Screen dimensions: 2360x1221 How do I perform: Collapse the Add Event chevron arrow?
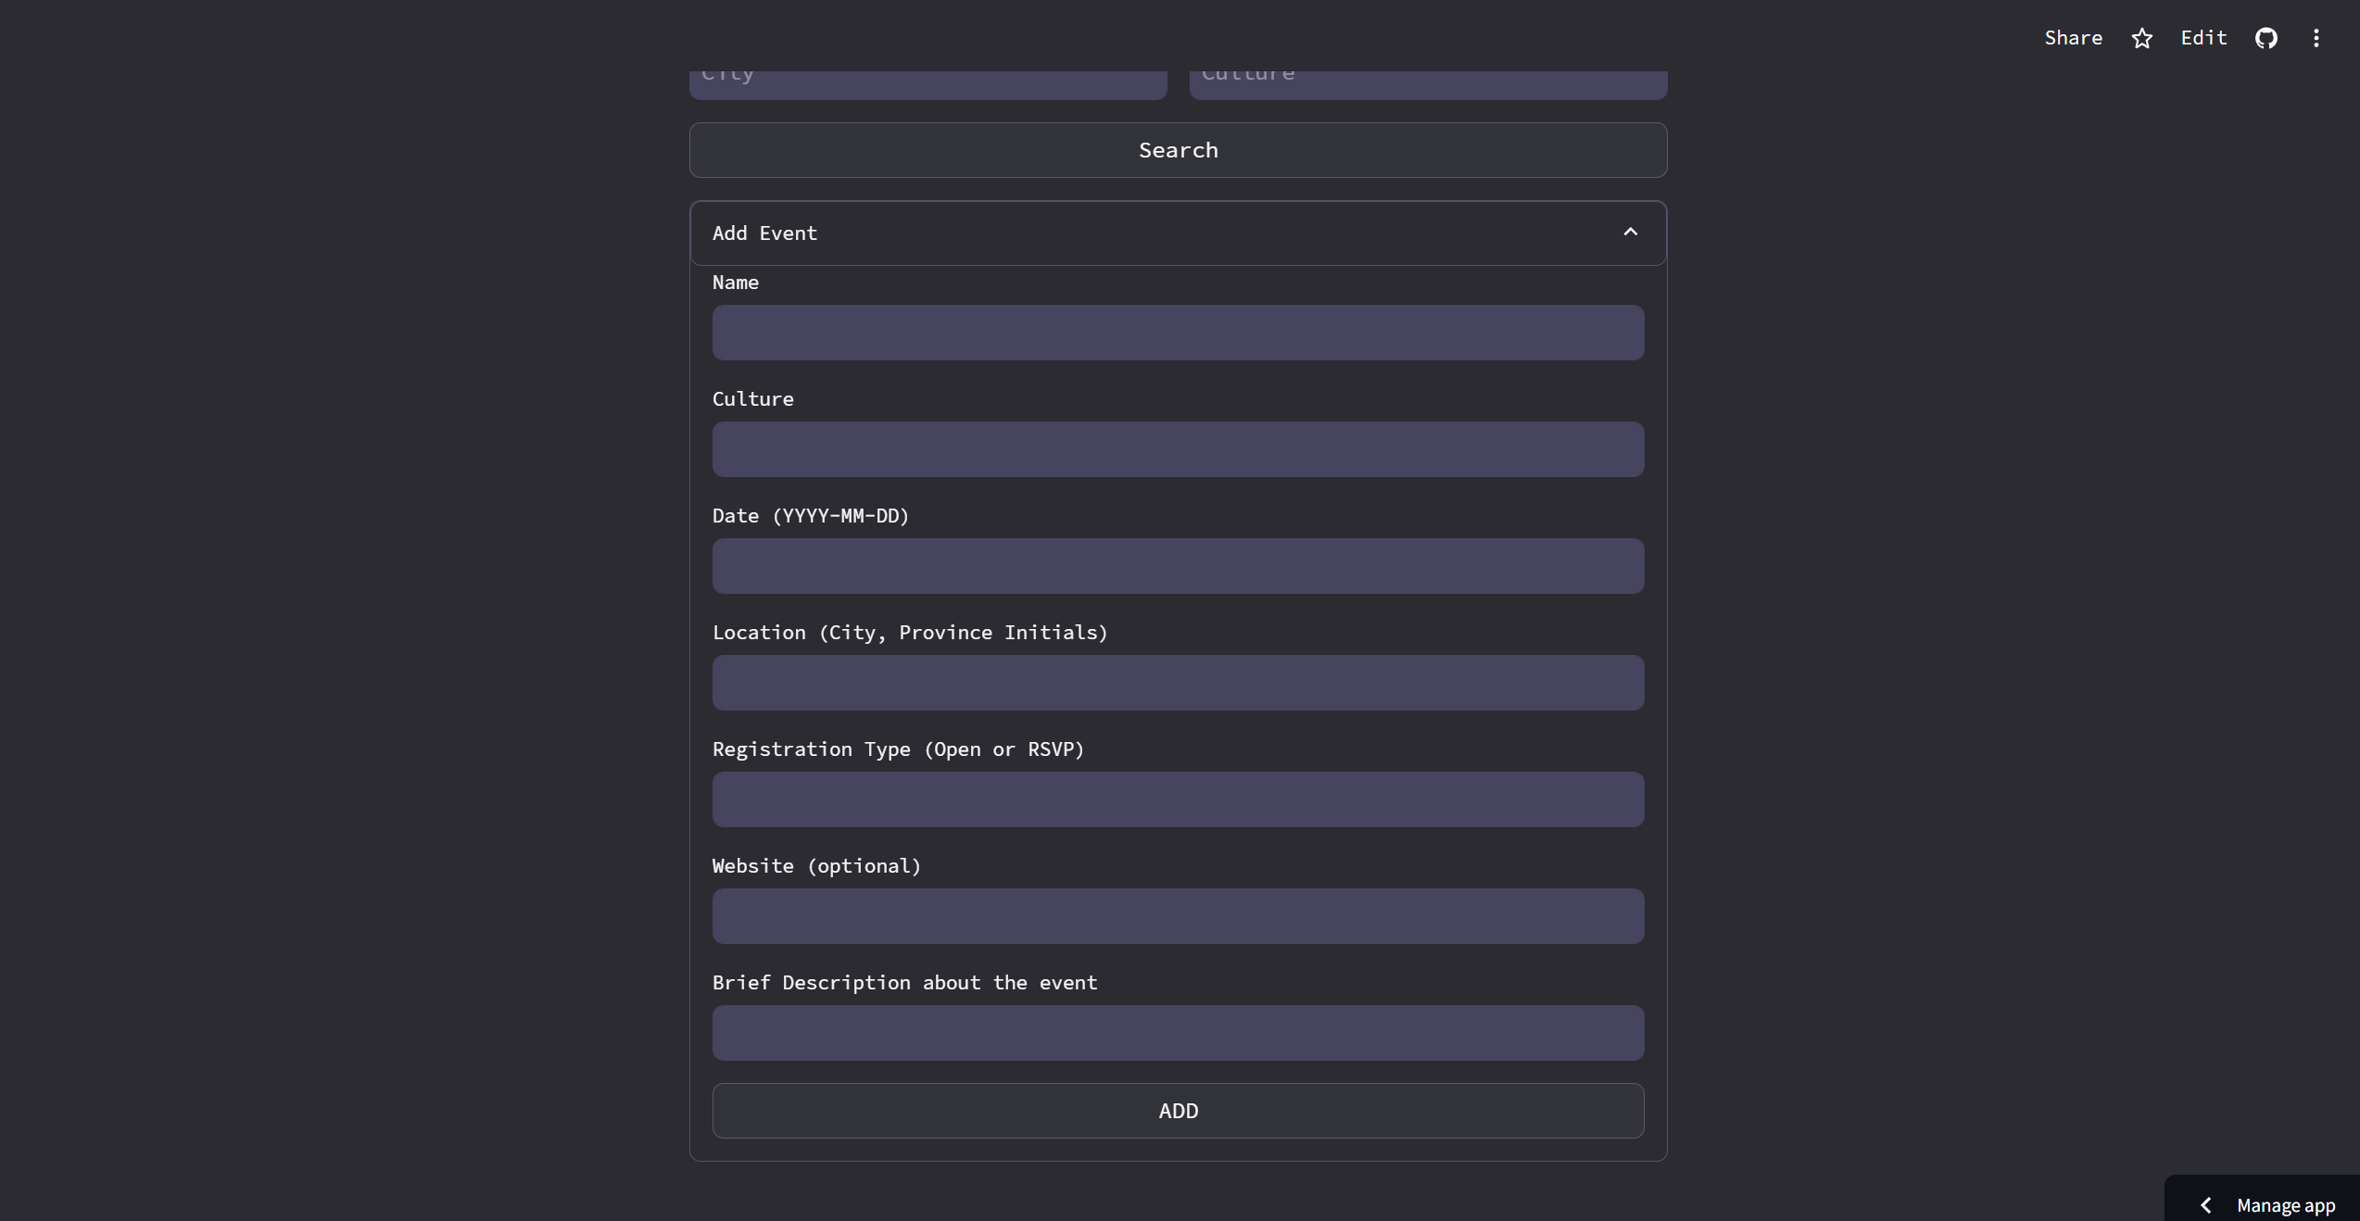(x=1630, y=232)
